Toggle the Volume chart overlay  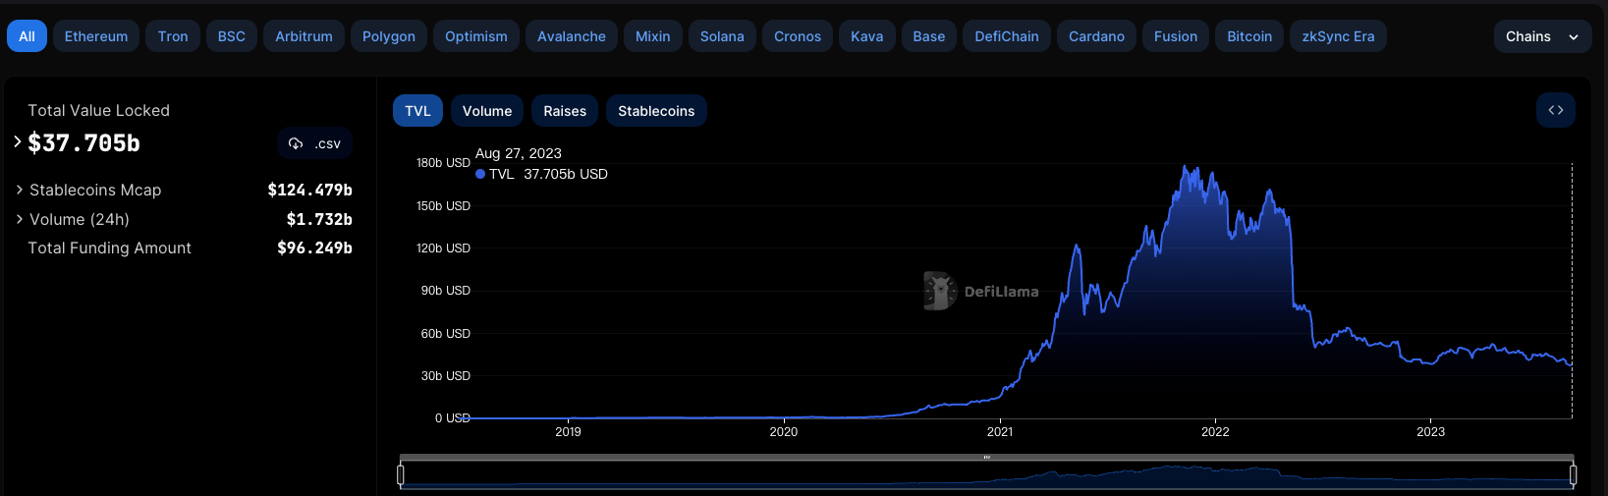click(x=487, y=111)
